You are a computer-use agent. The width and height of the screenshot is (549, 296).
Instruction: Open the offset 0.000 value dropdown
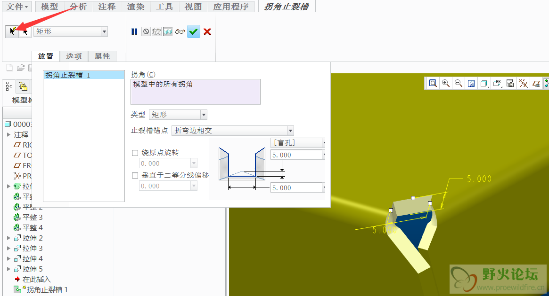click(x=194, y=186)
